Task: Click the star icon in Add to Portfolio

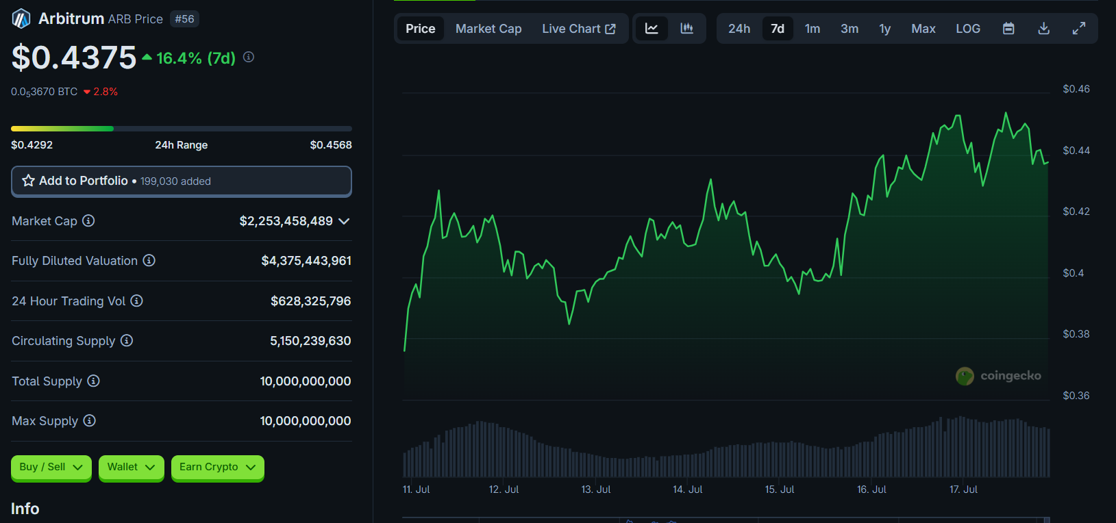Action: click(28, 181)
